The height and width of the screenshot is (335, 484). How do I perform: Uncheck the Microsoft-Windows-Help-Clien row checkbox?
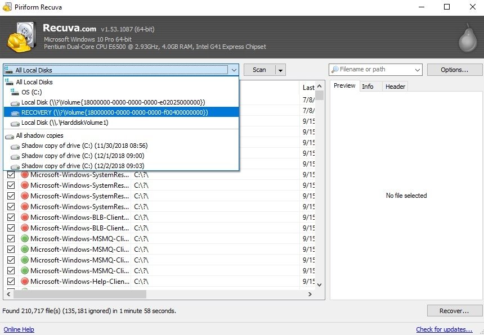point(11,281)
